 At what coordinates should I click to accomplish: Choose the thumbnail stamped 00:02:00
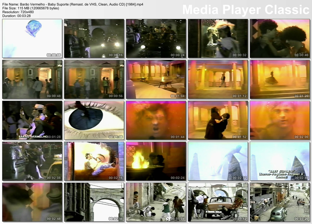280,120
